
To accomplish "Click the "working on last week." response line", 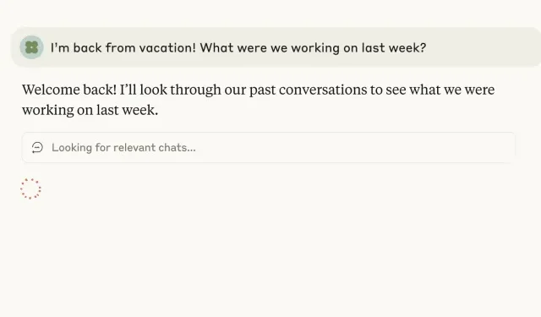I will (90, 110).
